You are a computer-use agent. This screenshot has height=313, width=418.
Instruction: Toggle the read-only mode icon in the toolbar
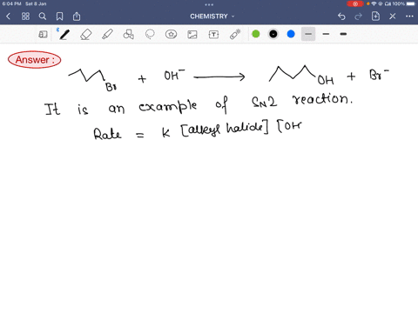43,35
